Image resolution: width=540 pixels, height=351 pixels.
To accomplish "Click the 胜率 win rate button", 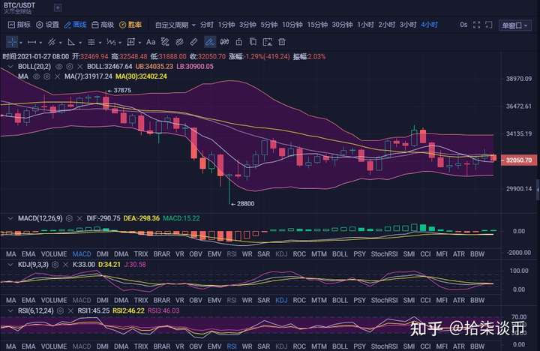I will point(130,25).
